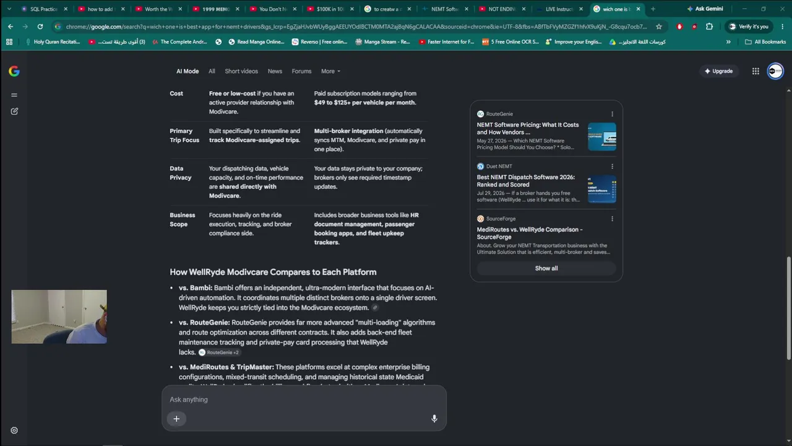This screenshot has width=792, height=446.
Task: Open the RouteGenie +2 source chip
Action: click(x=219, y=352)
